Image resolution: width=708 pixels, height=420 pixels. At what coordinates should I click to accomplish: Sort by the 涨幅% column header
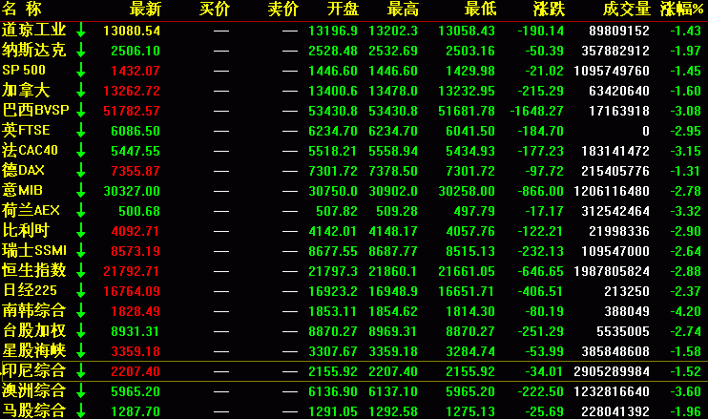[682, 9]
